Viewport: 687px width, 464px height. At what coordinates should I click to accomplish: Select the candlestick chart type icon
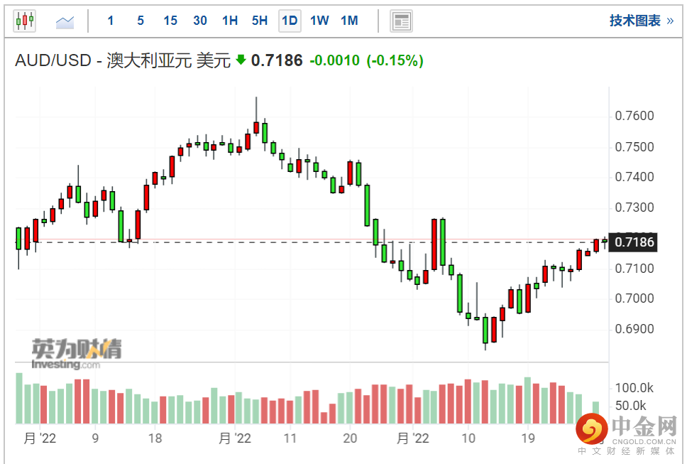[x=25, y=21]
